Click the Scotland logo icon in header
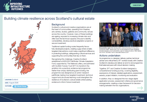This screenshot has width=147, height=102. [7, 6]
